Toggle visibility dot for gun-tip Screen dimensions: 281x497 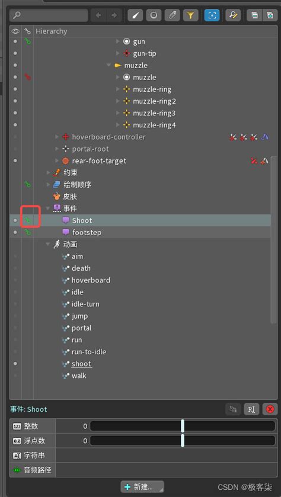[x=15, y=53]
